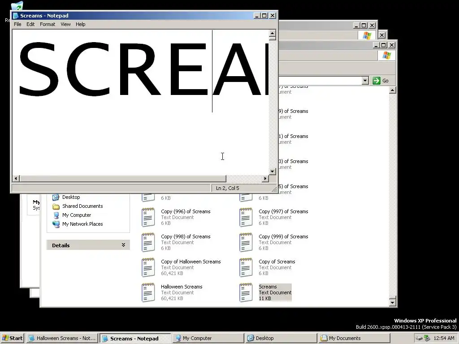
Task: Click the Notepad horizontal scrollbar thumb
Action: [x=123, y=178]
